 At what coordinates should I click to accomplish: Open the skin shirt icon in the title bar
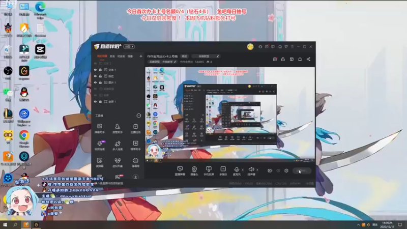(x=286, y=47)
